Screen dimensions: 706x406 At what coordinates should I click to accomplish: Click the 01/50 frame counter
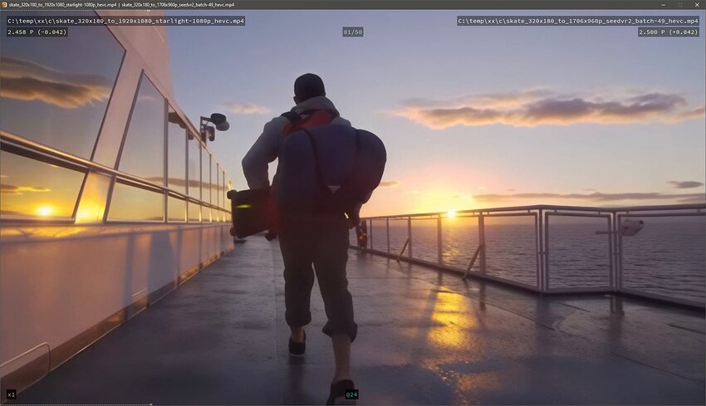coord(352,32)
